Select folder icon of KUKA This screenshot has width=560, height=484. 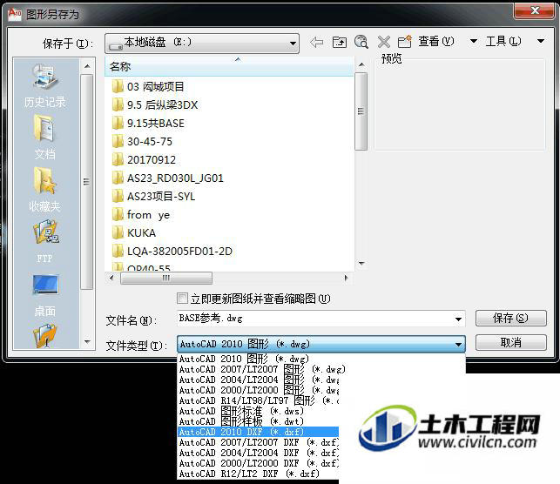coord(118,232)
